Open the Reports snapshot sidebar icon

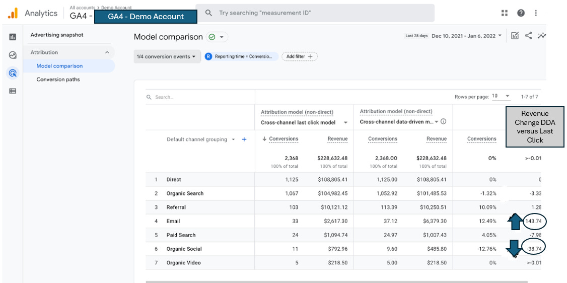click(x=13, y=37)
